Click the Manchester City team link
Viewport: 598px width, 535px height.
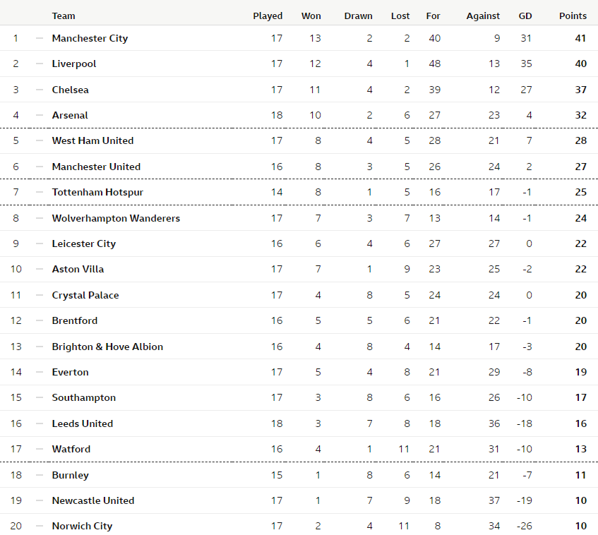(x=90, y=39)
